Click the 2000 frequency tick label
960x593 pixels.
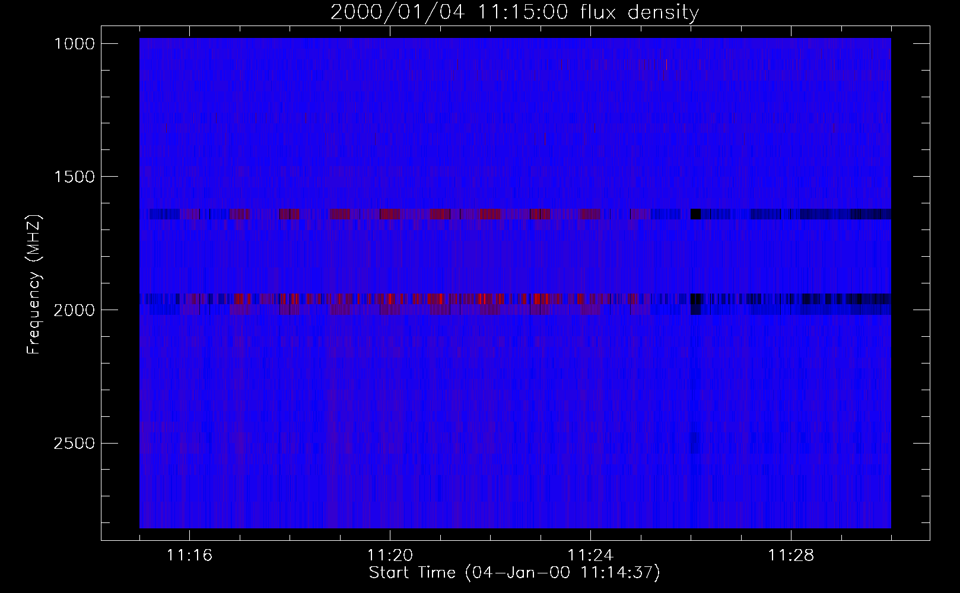[74, 310]
